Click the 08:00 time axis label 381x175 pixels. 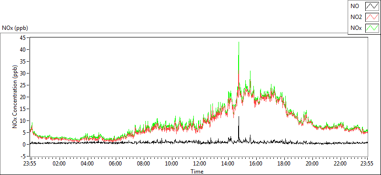pos(143,164)
